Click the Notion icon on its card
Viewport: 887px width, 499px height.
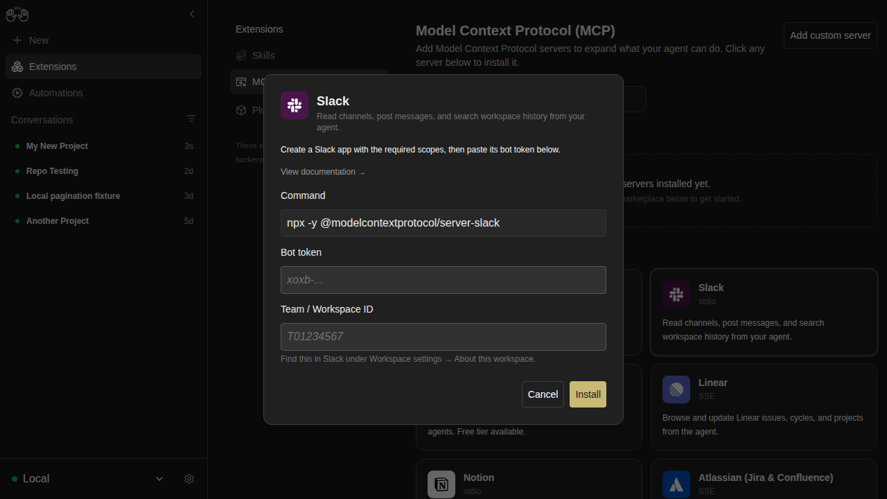pyautogui.click(x=441, y=484)
